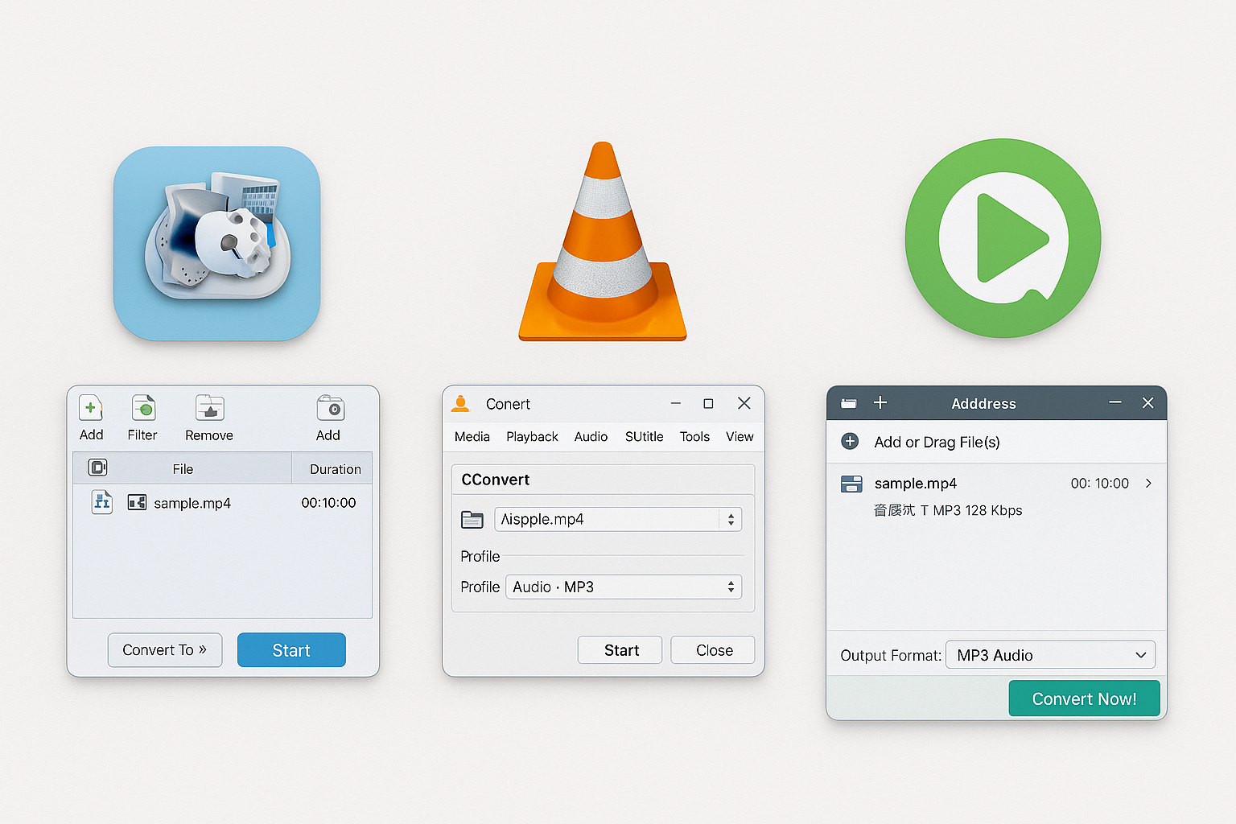Click the 00: 10:00 duration in Adddress window

pos(1099,484)
